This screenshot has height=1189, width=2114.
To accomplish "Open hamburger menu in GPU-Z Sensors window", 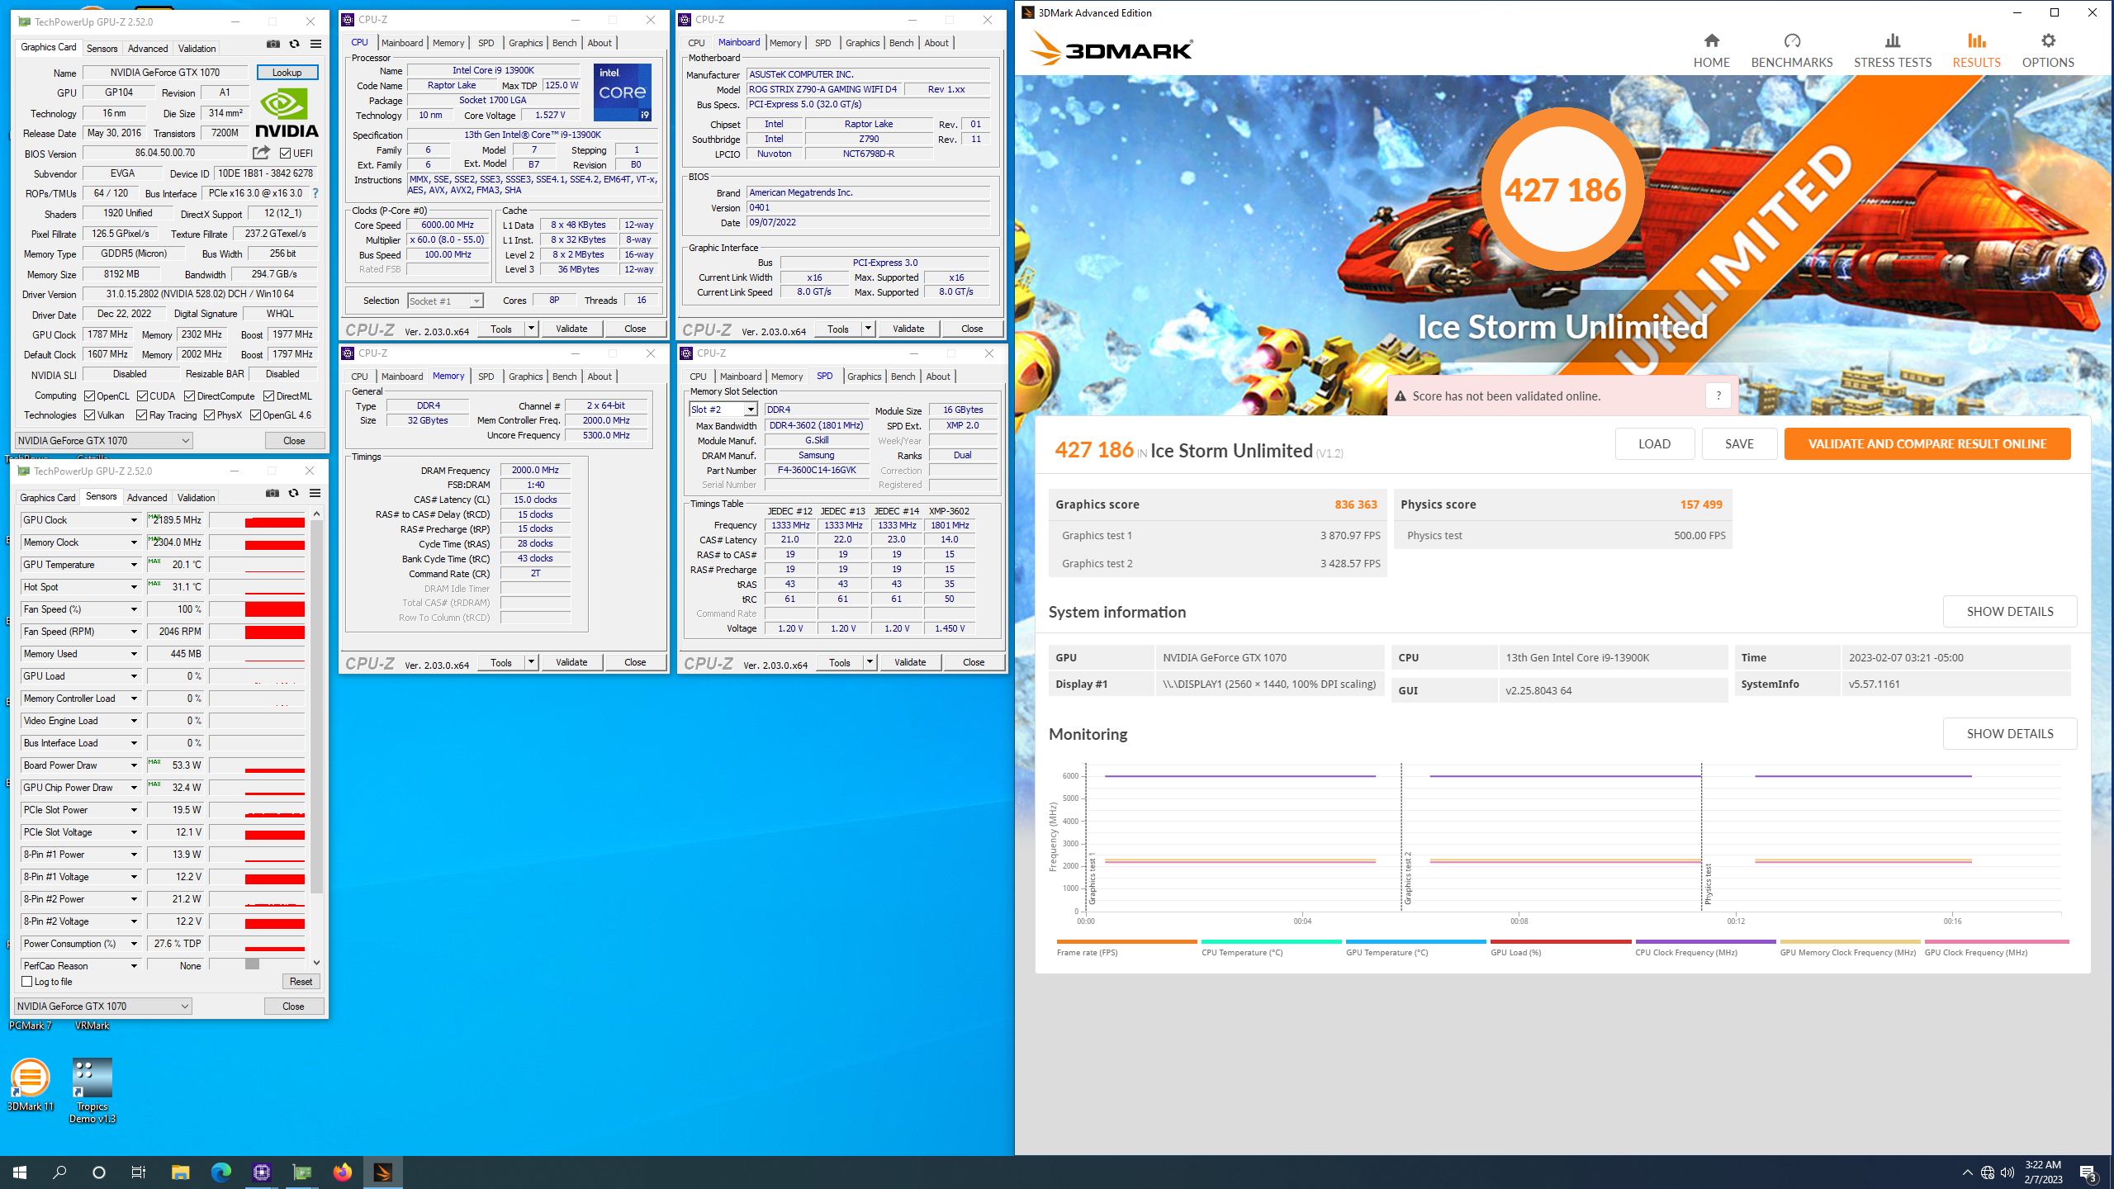I will pos(315,494).
